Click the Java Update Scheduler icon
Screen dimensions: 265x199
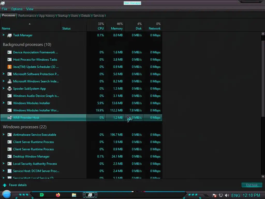point(10,67)
